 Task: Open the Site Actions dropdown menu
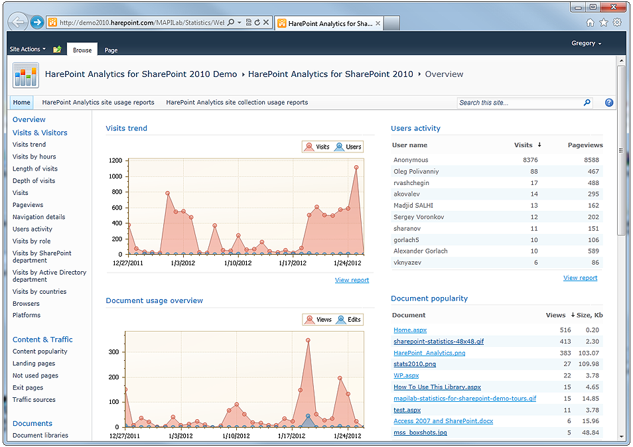(27, 50)
